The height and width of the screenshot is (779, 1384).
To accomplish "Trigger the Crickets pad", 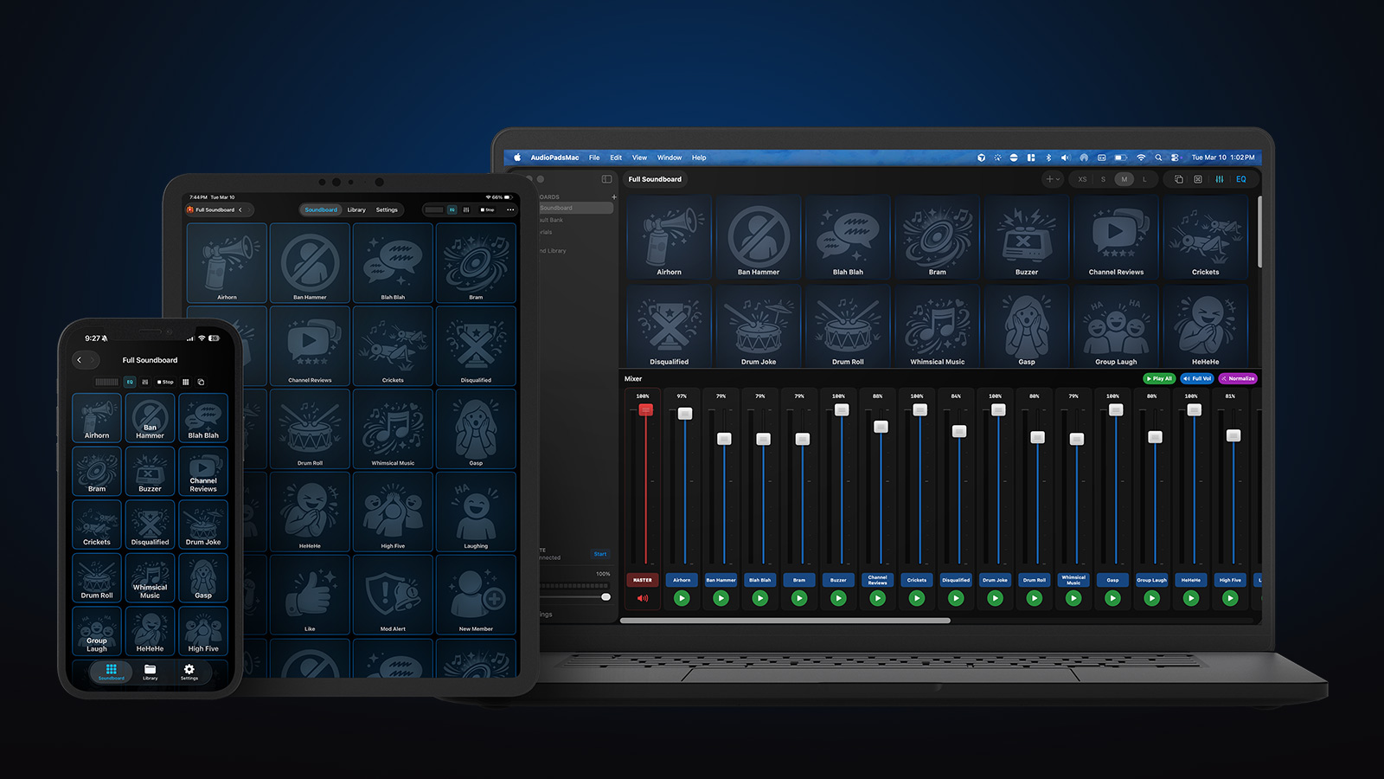I will click(x=1205, y=238).
